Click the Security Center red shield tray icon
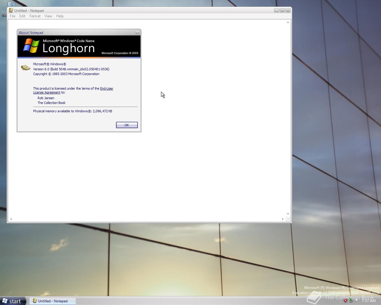 (x=345, y=301)
